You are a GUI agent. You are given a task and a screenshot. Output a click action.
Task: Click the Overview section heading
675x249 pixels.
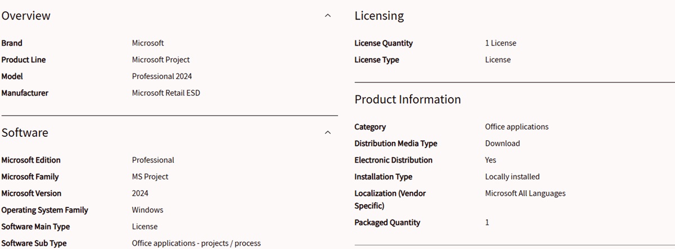click(x=26, y=16)
